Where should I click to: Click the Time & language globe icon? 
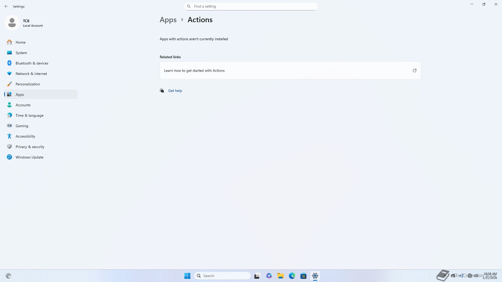9,115
